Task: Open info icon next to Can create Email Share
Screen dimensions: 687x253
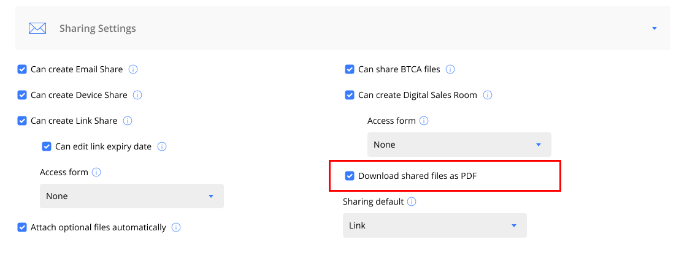Action: (x=133, y=69)
